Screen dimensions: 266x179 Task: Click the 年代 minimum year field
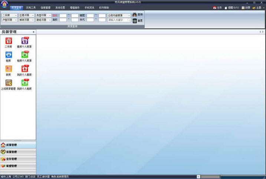pyautogui.click(x=90, y=20)
